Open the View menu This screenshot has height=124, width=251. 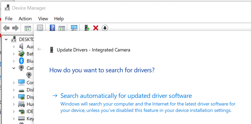point(43,19)
